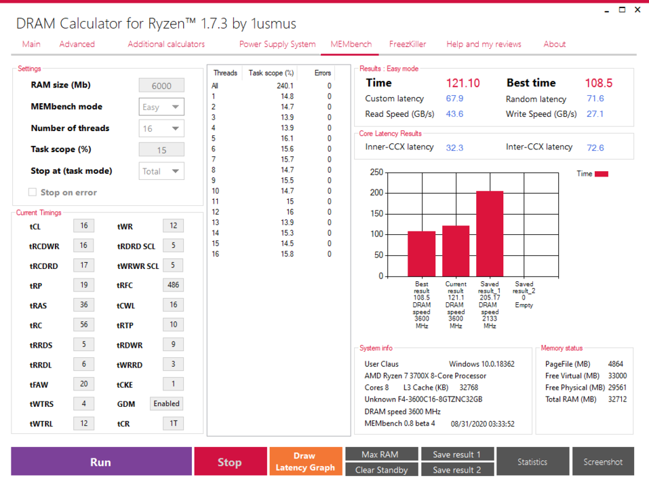Click Write Speed value 27.1
The image size is (649, 489).
595,114
